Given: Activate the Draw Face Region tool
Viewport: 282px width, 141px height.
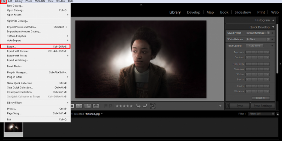Looking at the screenshot, I should 153,106.
